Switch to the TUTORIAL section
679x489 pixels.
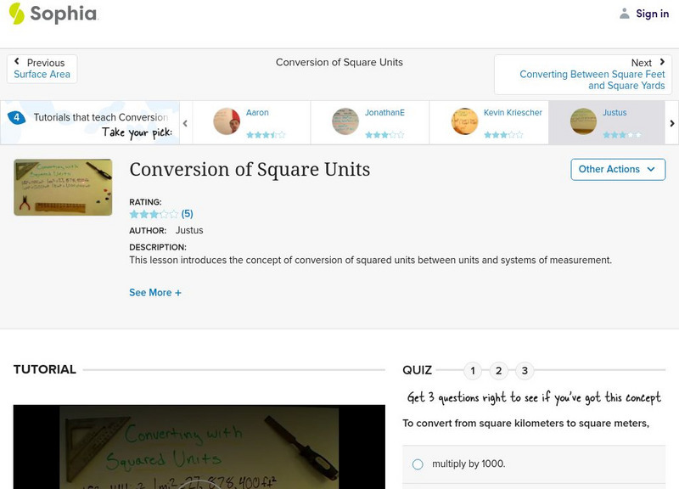point(42,370)
